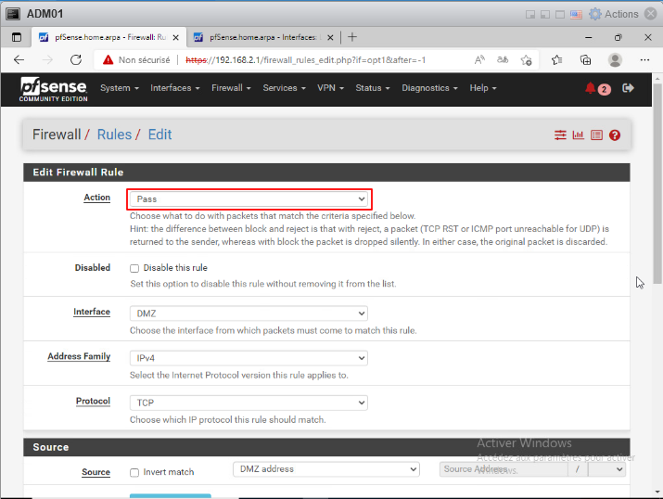Open the Diagnostics menu
663x499 pixels.
429,88
